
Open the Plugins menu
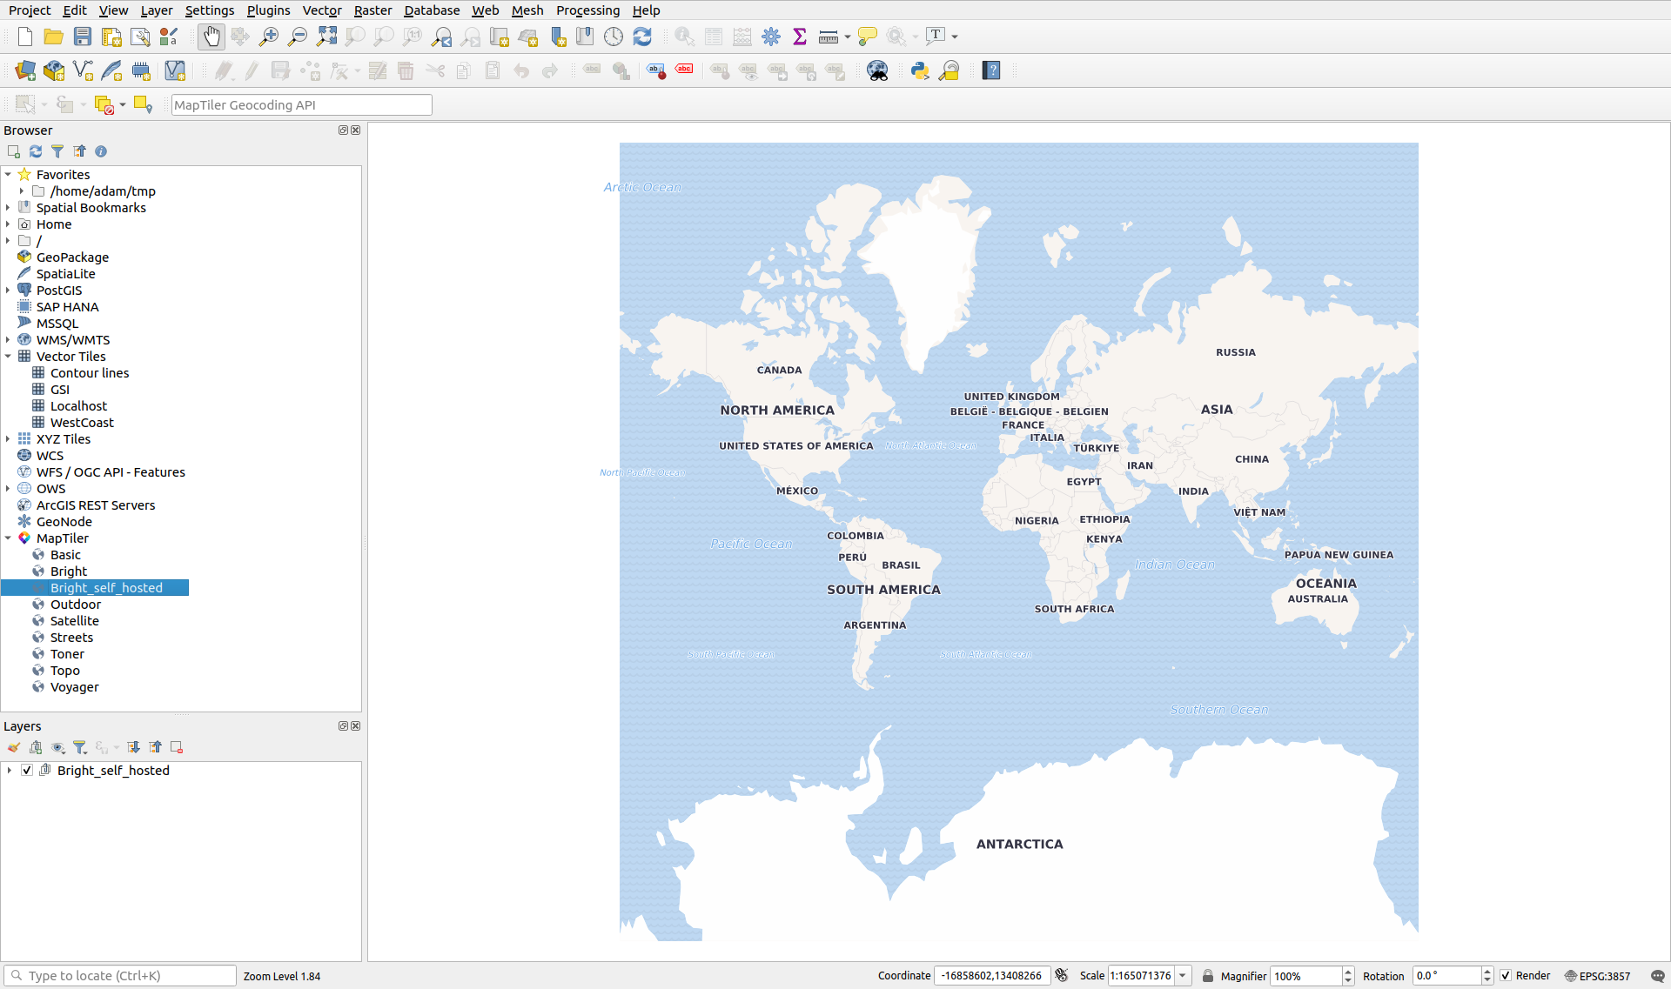point(268,10)
